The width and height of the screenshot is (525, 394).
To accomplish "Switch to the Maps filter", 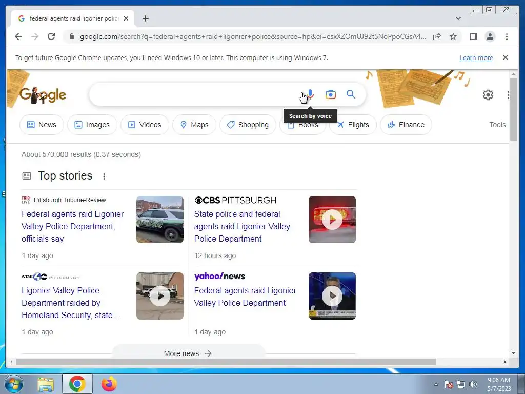I will [x=194, y=125].
